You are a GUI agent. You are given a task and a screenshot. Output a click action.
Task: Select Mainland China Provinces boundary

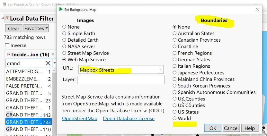coord(174,79)
